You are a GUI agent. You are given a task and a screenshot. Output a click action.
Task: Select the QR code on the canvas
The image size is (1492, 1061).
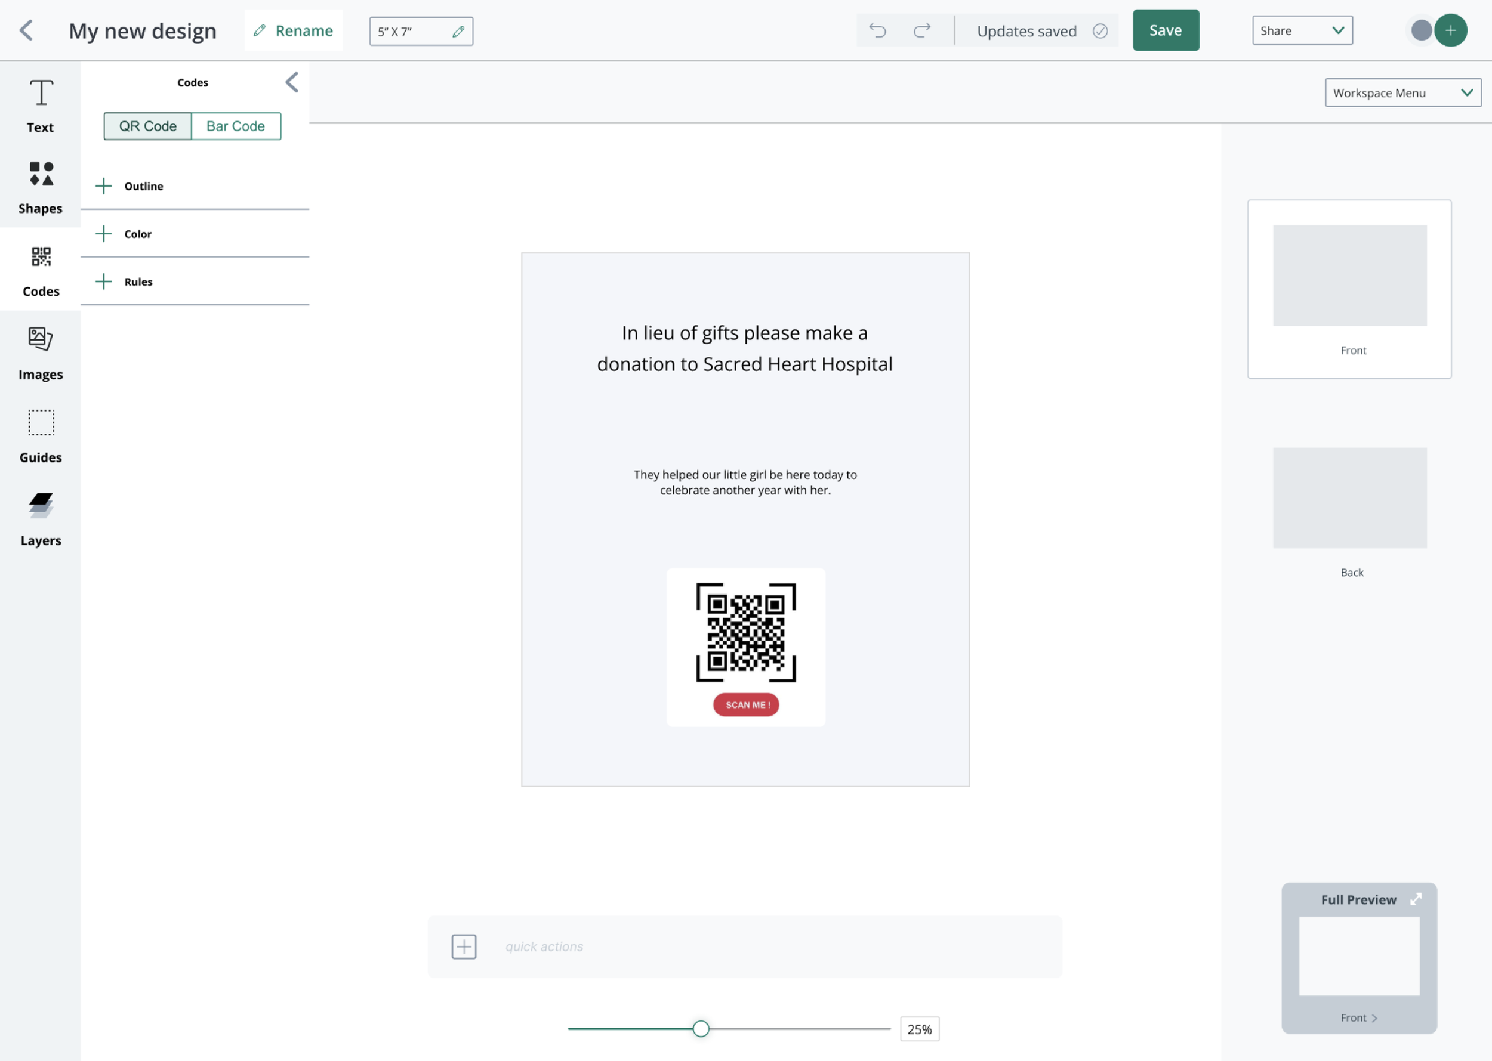pyautogui.click(x=746, y=632)
